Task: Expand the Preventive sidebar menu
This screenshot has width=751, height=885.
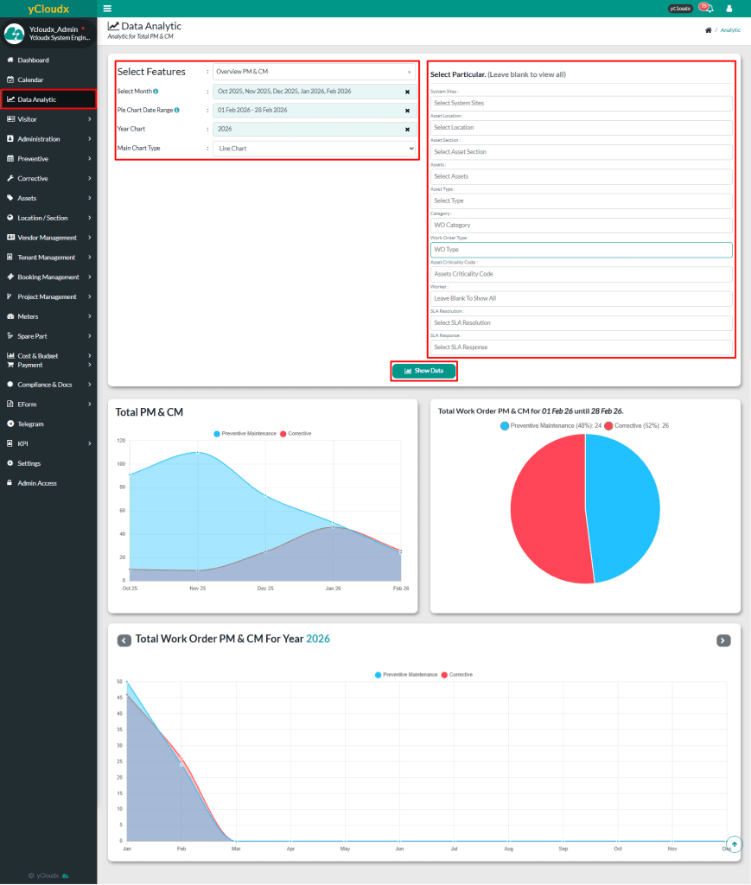Action: click(x=48, y=159)
